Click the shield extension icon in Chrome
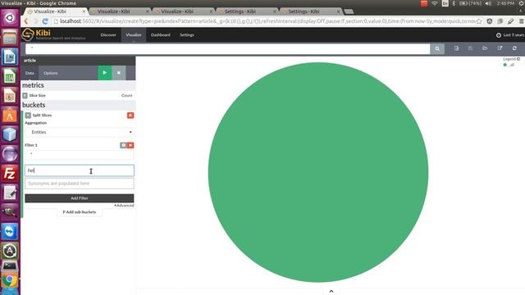 click(490, 21)
